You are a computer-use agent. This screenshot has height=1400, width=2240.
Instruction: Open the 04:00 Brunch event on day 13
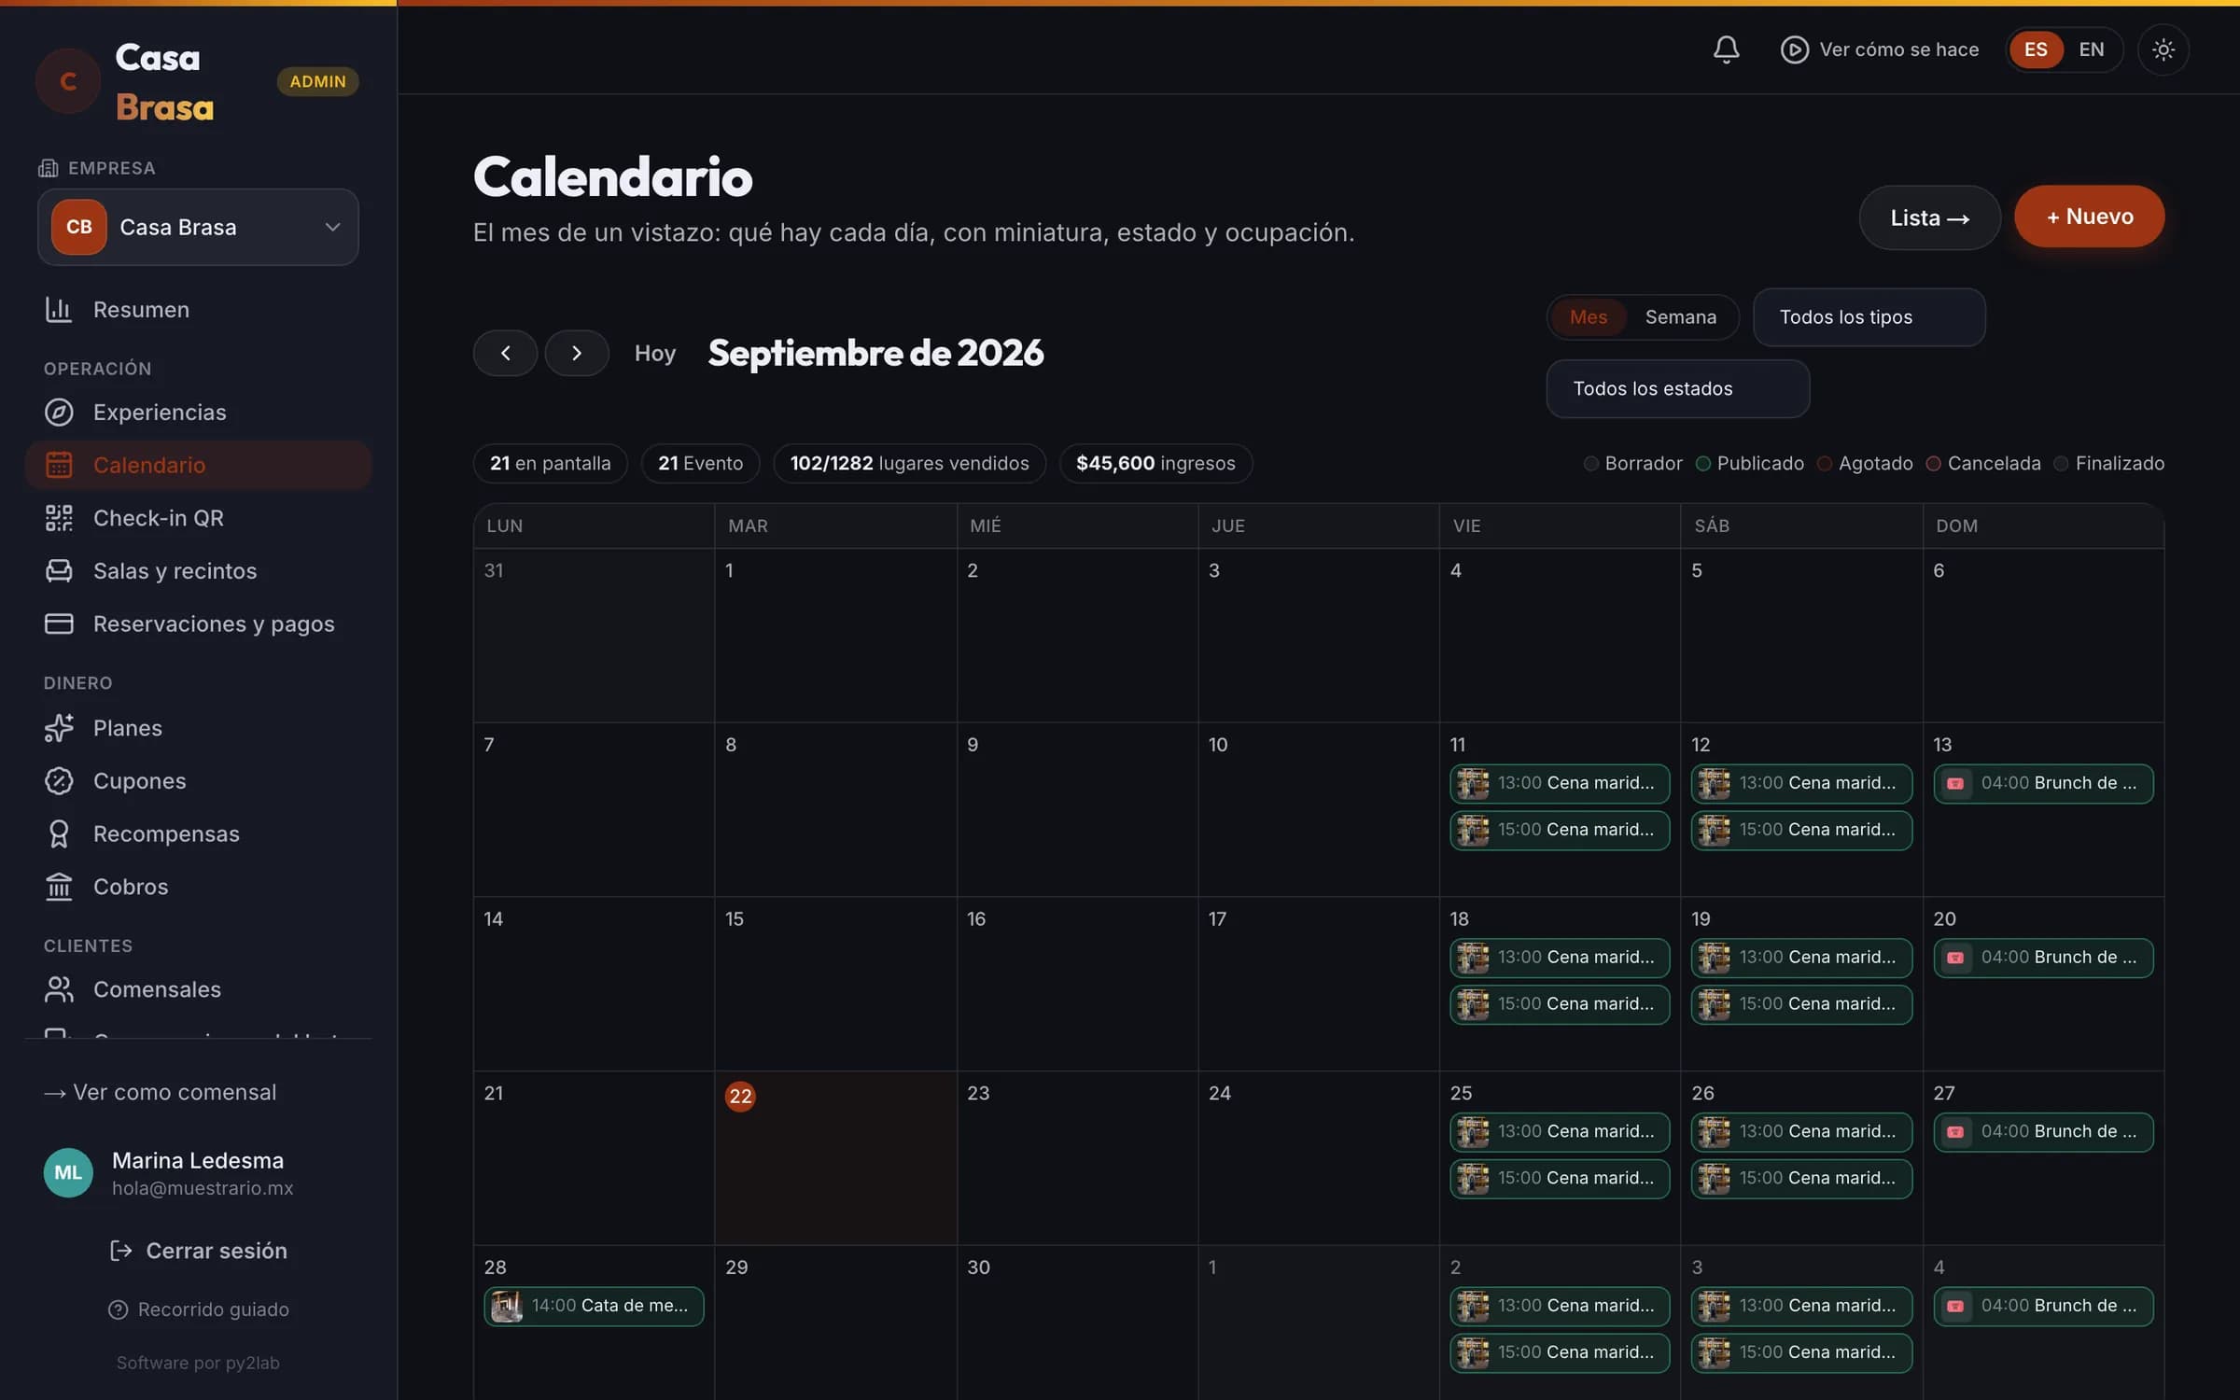coord(2043,783)
